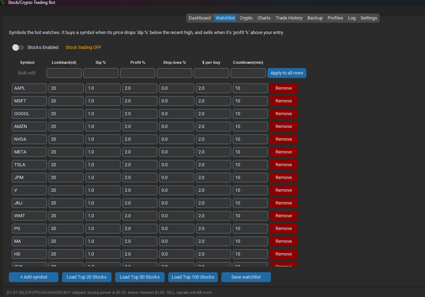Click the JNJ profit % field

click(140, 203)
